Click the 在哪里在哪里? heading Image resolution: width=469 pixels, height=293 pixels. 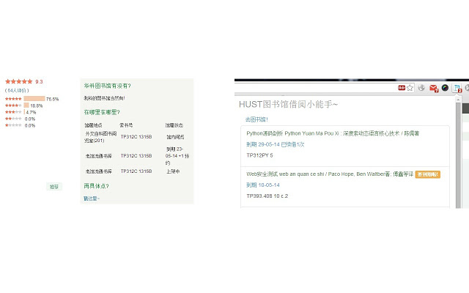102,112
